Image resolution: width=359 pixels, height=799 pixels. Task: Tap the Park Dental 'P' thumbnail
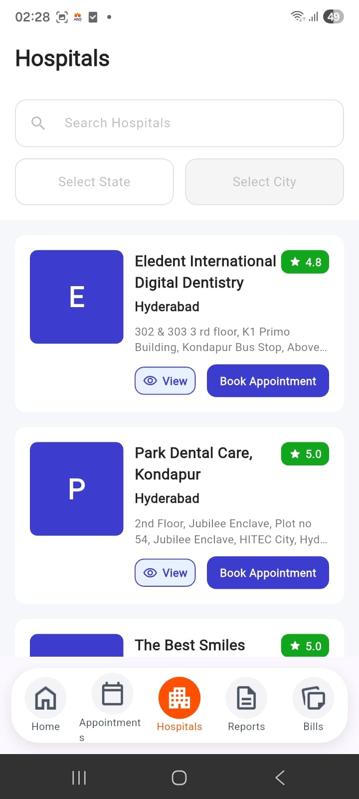[77, 488]
